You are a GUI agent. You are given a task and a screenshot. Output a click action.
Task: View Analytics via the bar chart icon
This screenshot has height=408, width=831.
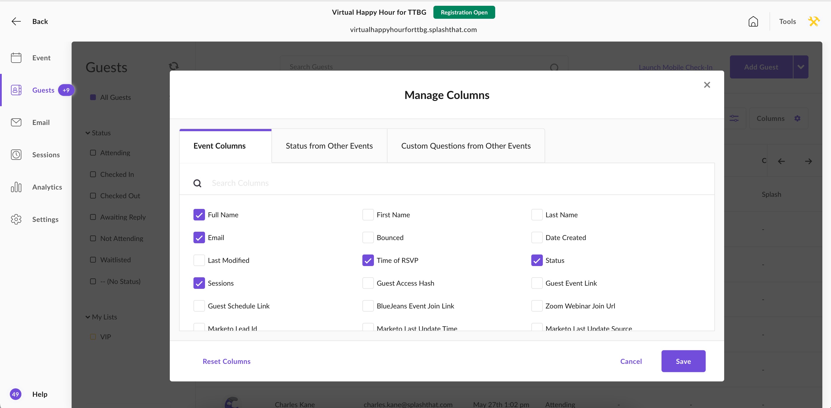[x=16, y=187]
